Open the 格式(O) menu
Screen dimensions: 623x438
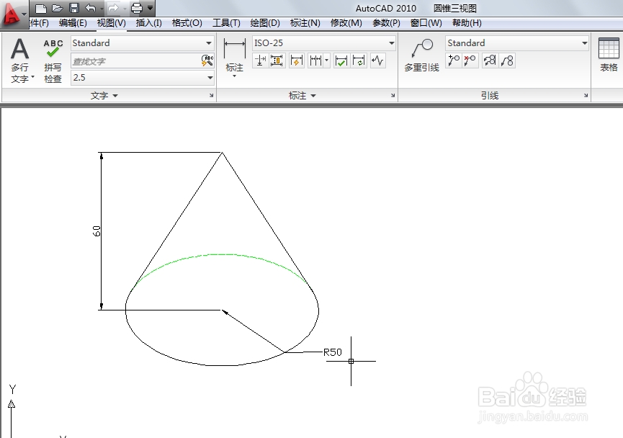coord(187,23)
